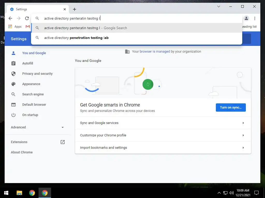Select the Google Search suggestion row
Viewport: 265px width, 198px height.
point(137,28)
